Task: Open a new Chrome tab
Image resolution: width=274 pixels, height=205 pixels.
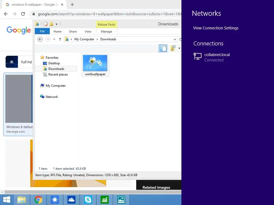Action: click(72, 5)
